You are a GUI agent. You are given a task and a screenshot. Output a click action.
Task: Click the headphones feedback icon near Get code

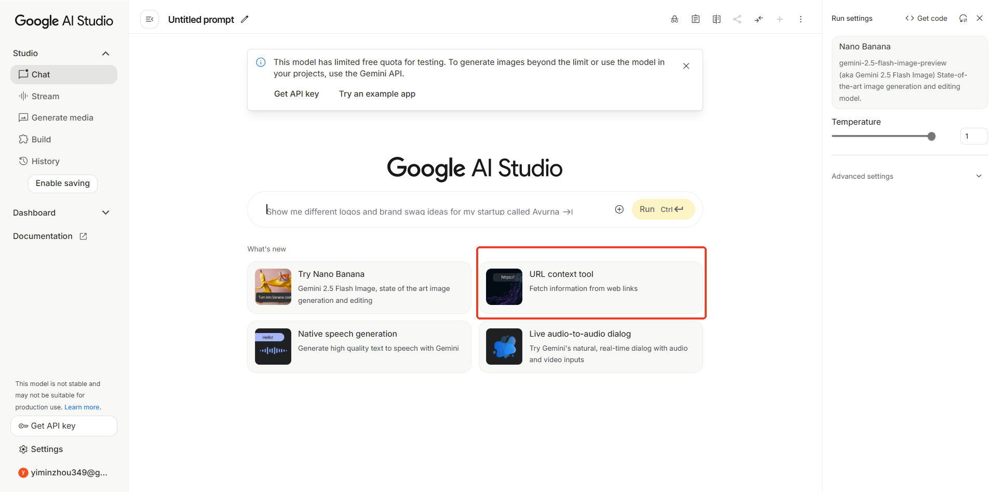[963, 18]
